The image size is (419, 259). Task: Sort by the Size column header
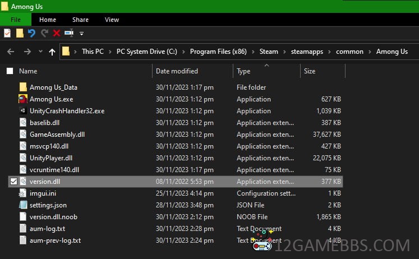[310, 71]
